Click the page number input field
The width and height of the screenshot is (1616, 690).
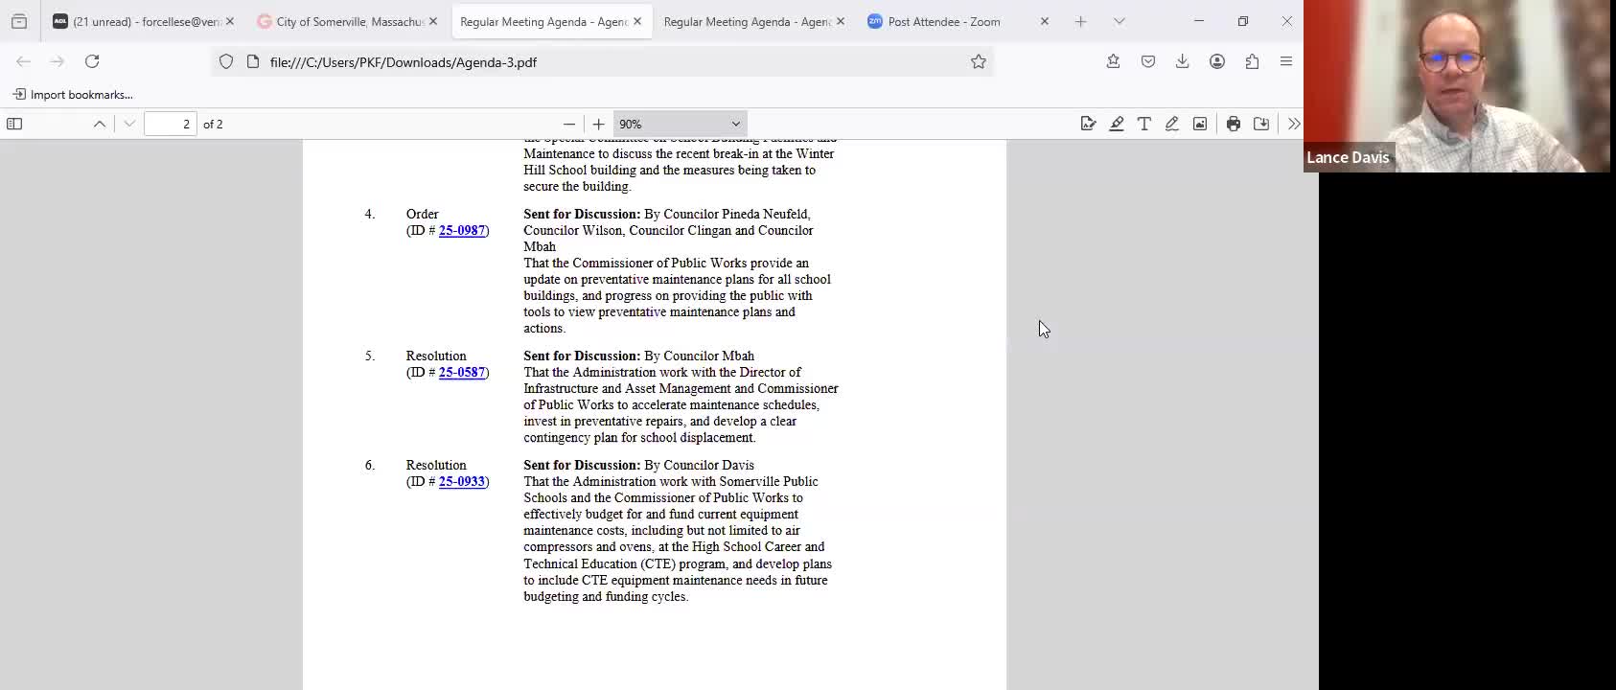coord(171,124)
